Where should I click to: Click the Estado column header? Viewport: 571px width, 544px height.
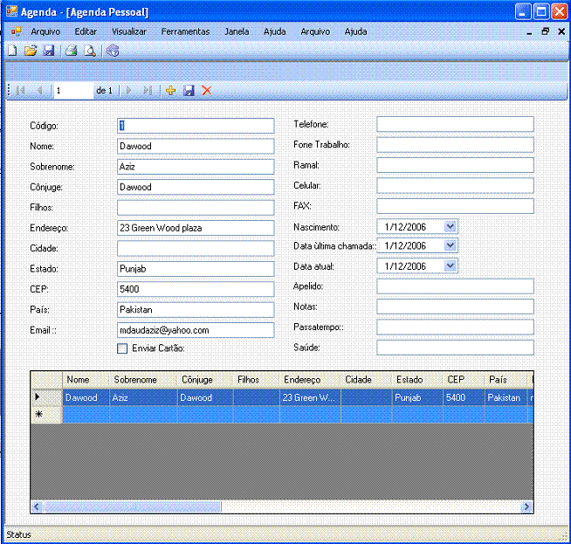point(417,380)
